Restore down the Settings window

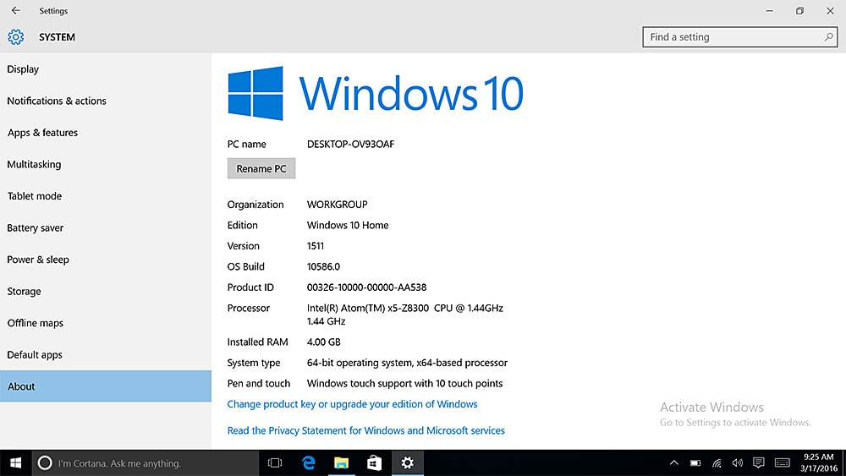[x=799, y=11]
